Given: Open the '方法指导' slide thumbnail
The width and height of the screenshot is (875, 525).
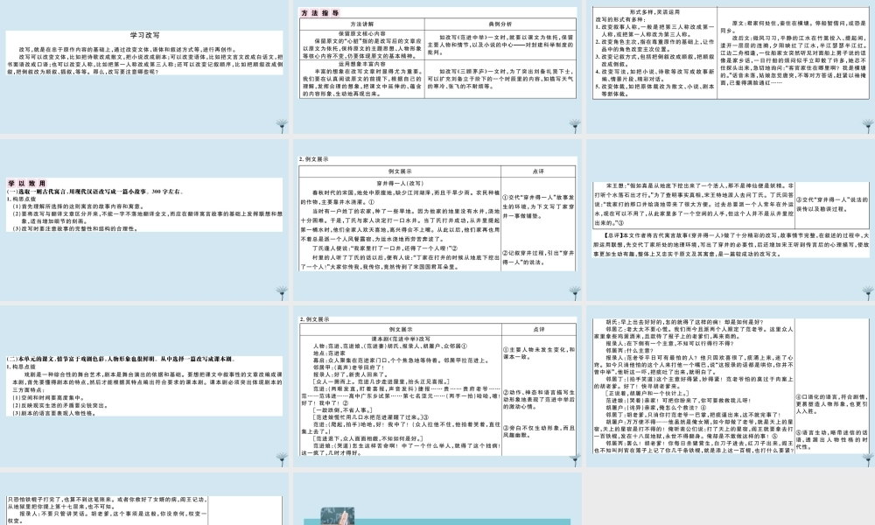Looking at the screenshot, I should [x=437, y=67].
